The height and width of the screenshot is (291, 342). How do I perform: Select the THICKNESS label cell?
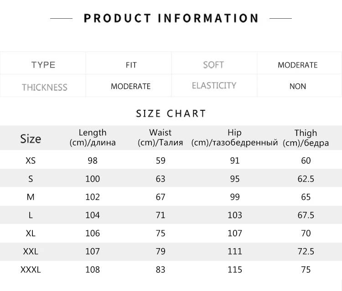(44, 87)
